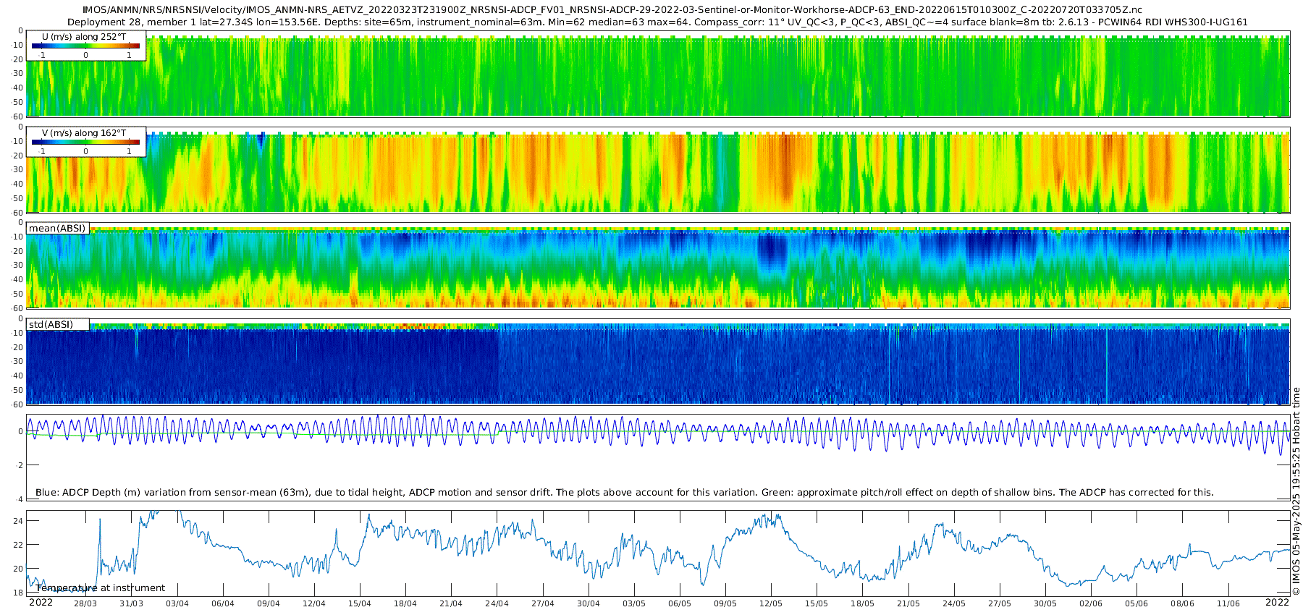Click the blue ADCP depth description text
This screenshot has height=615, width=1303.
click(624, 492)
